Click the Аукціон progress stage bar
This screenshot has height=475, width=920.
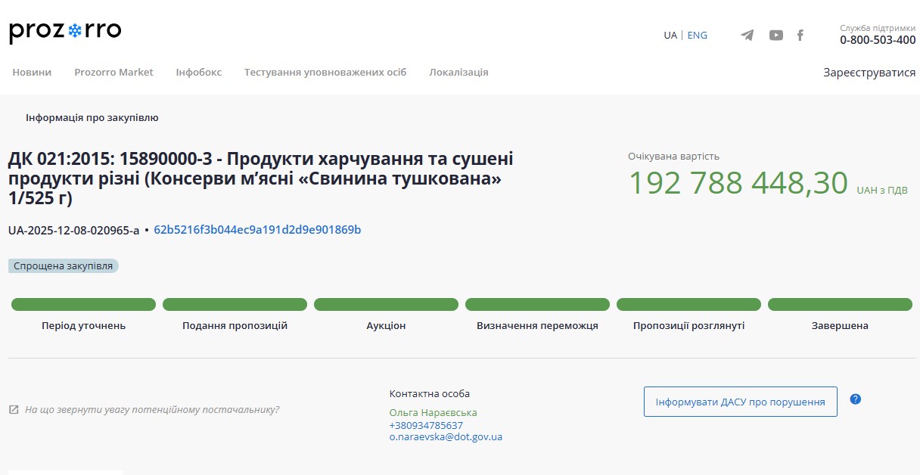click(386, 305)
